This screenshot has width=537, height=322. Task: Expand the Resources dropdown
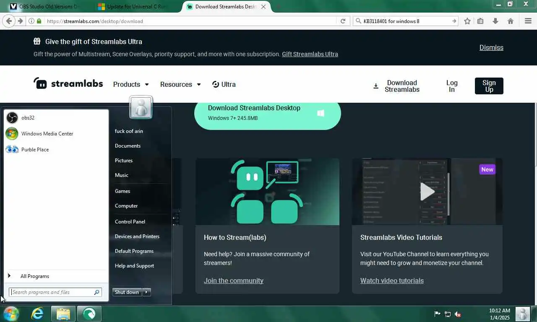click(x=180, y=84)
